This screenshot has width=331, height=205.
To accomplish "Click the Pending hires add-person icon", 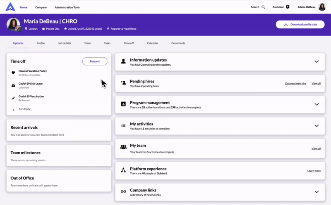I will click(x=123, y=83).
